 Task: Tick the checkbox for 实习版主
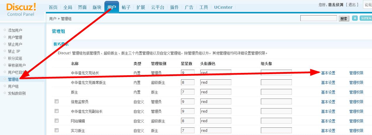point(56,130)
